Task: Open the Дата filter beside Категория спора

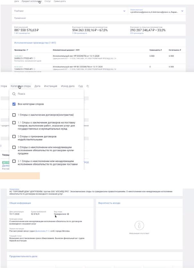Action: point(37,86)
